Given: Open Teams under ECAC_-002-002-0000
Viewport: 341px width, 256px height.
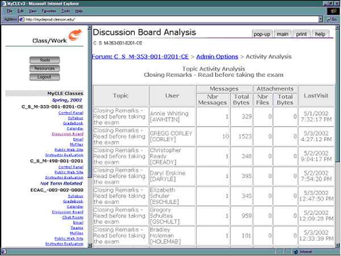Looking at the screenshot, I should [77, 228].
